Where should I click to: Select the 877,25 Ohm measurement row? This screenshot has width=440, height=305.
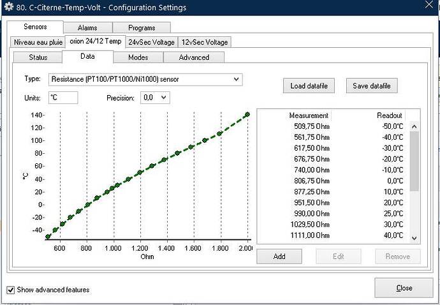tap(334, 192)
